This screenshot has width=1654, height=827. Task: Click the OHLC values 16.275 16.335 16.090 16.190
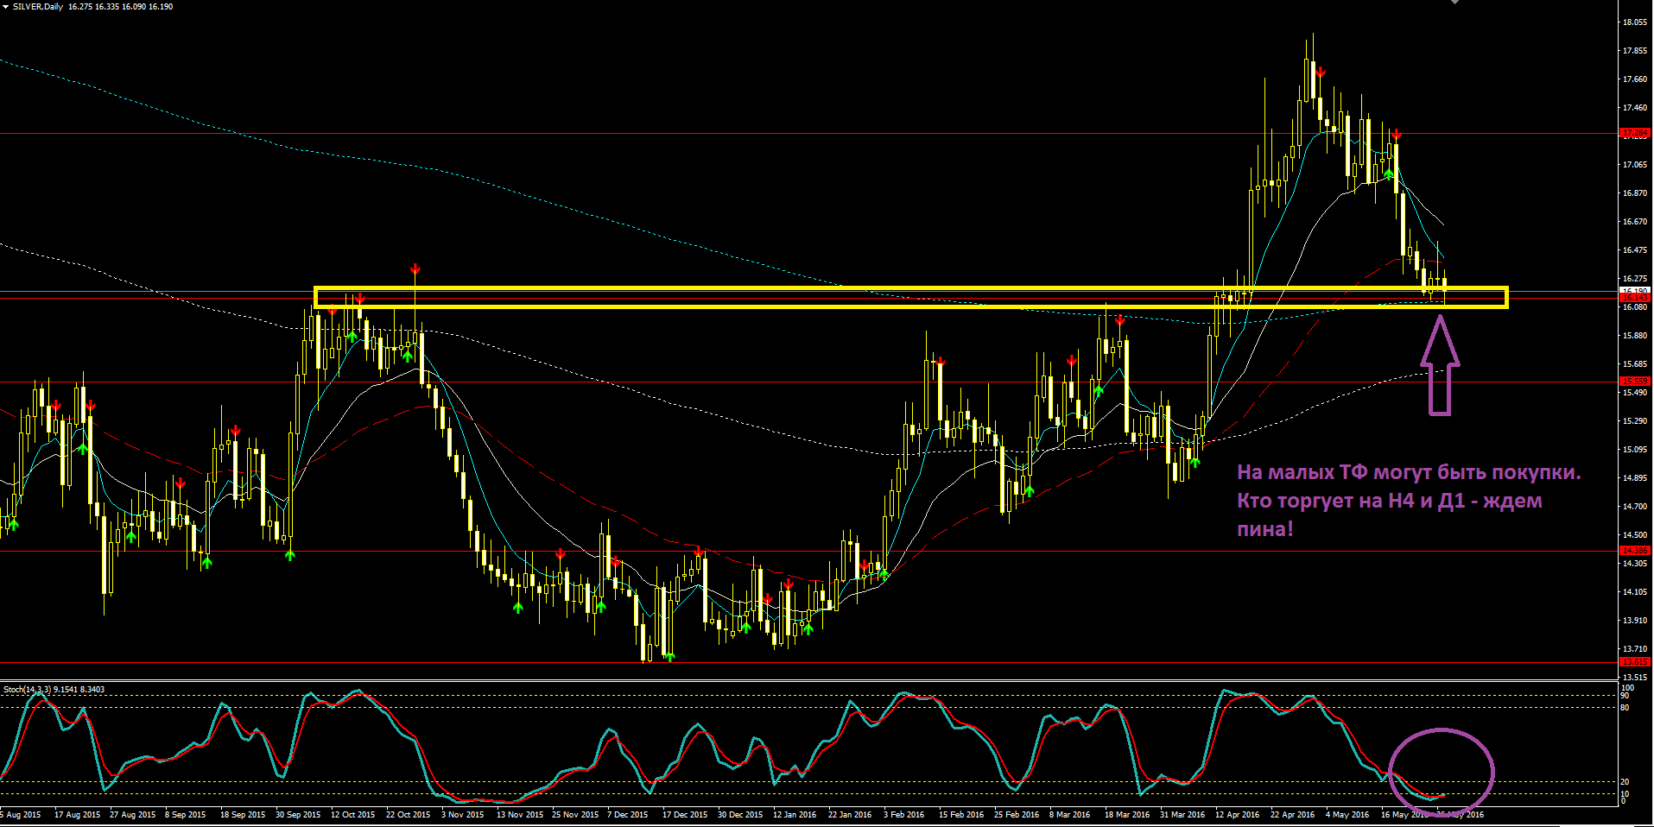pos(121,6)
